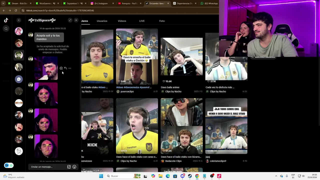Open OBS Studio from the taskbar
The width and height of the screenshot is (320, 180).
tap(212, 176)
